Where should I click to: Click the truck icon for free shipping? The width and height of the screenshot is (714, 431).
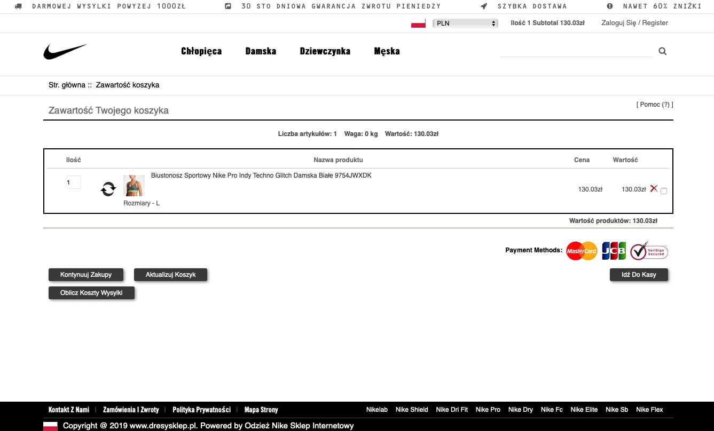coord(19,6)
